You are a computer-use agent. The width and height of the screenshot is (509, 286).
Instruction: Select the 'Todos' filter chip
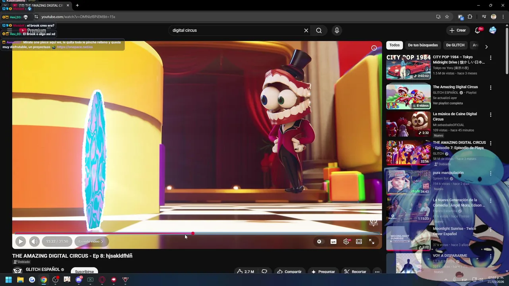394,45
